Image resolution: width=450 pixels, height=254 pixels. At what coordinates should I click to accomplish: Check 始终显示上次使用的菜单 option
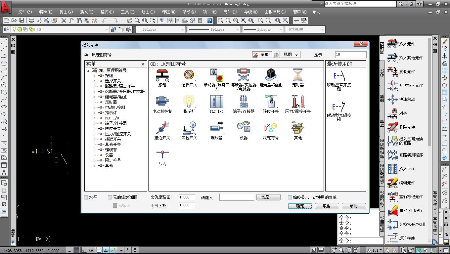pyautogui.click(x=290, y=197)
